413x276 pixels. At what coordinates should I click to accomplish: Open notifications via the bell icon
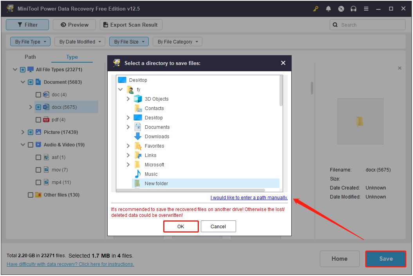pos(328,8)
